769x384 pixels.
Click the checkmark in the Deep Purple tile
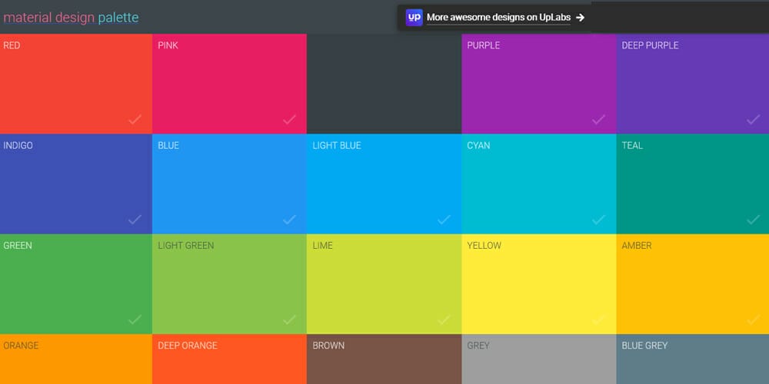pyautogui.click(x=754, y=120)
